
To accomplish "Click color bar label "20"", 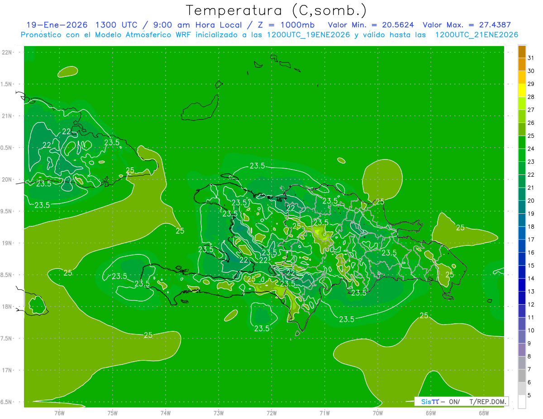I will click(x=531, y=201).
